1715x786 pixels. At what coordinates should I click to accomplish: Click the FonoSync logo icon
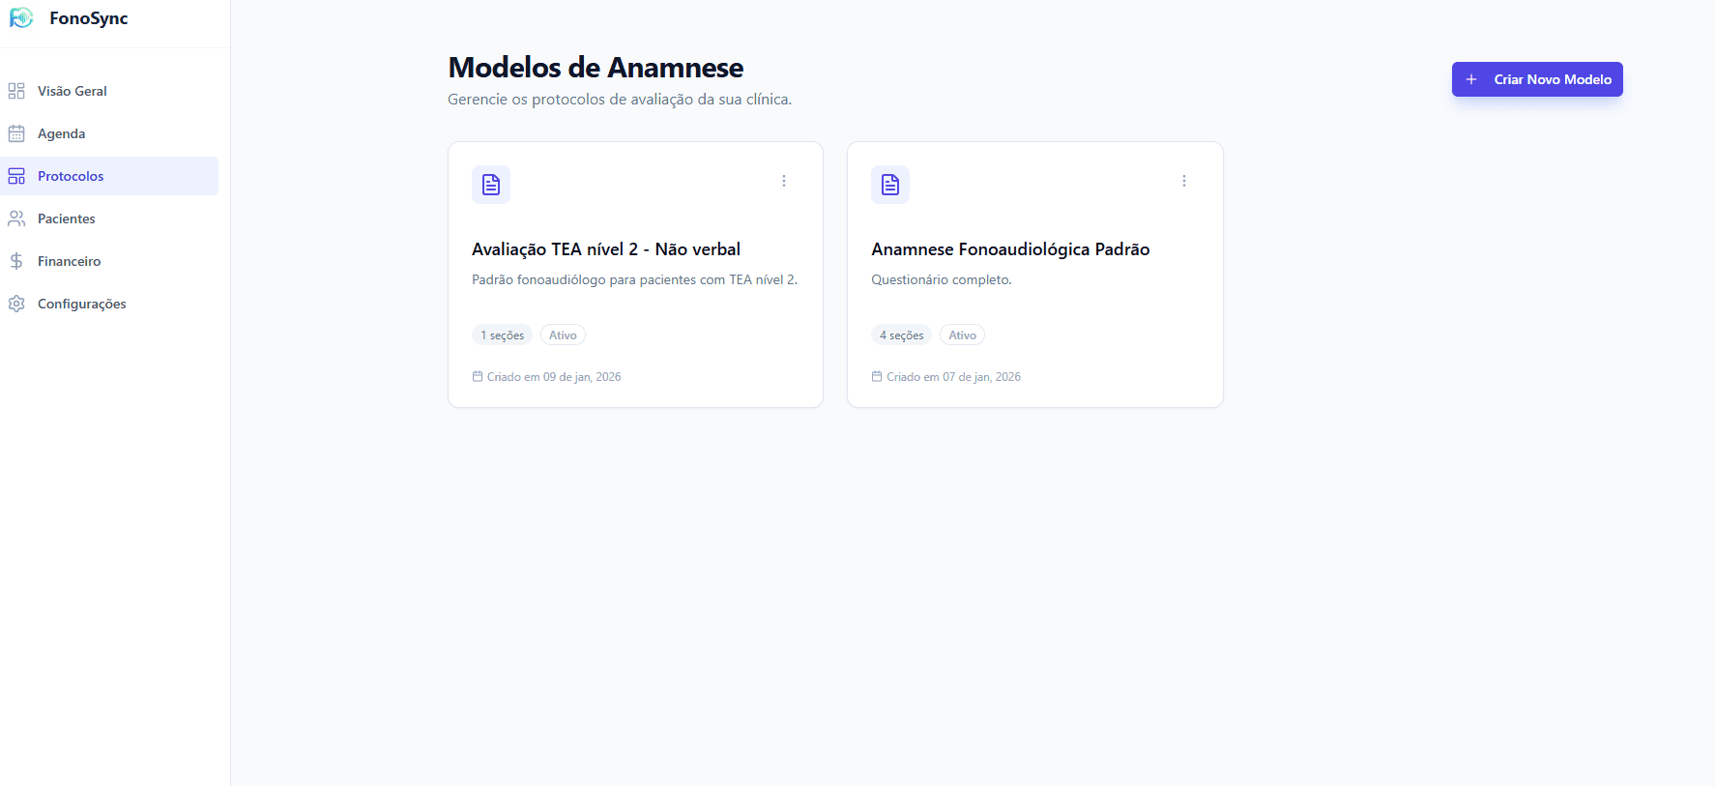tap(21, 17)
